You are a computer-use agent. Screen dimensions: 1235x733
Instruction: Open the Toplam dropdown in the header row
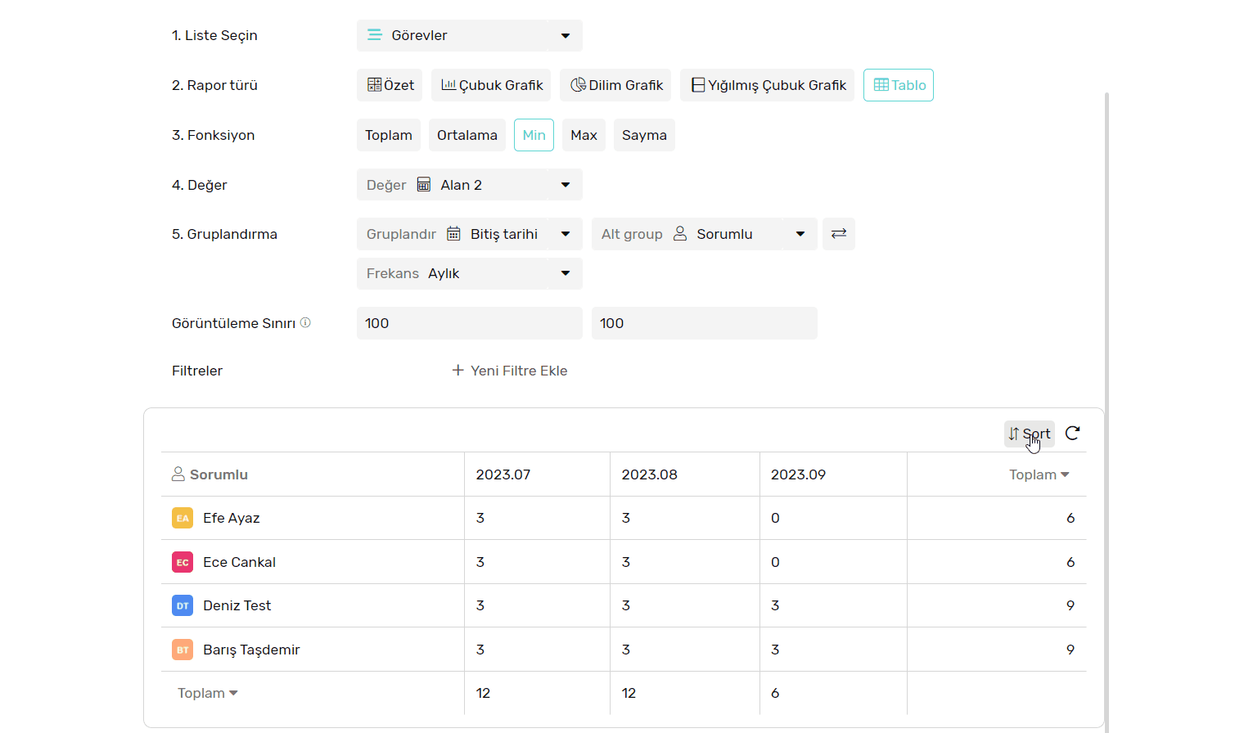[x=1039, y=474]
